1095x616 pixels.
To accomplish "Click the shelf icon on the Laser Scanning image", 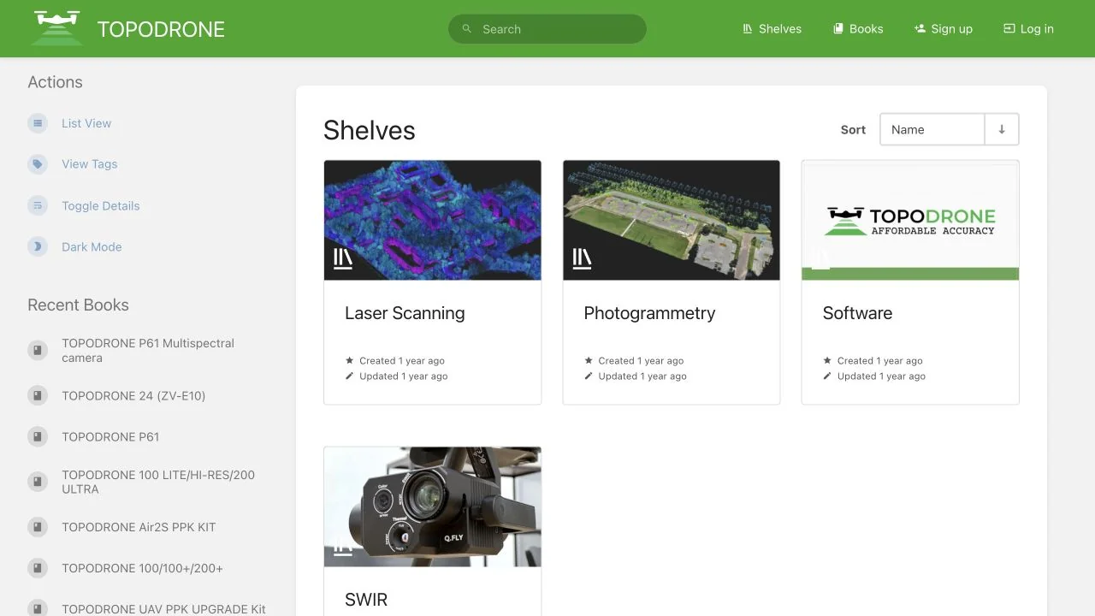I will (x=343, y=258).
